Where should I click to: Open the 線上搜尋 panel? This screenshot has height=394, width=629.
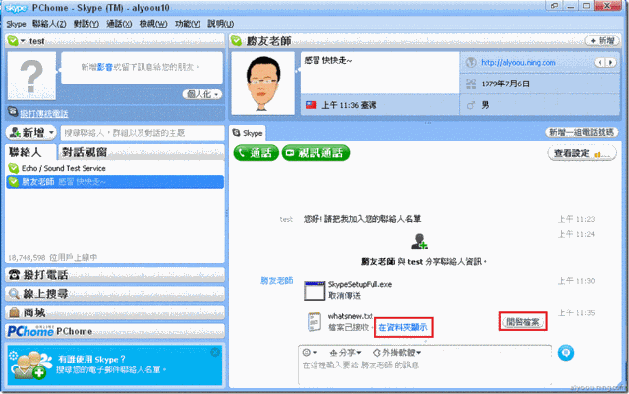point(115,294)
